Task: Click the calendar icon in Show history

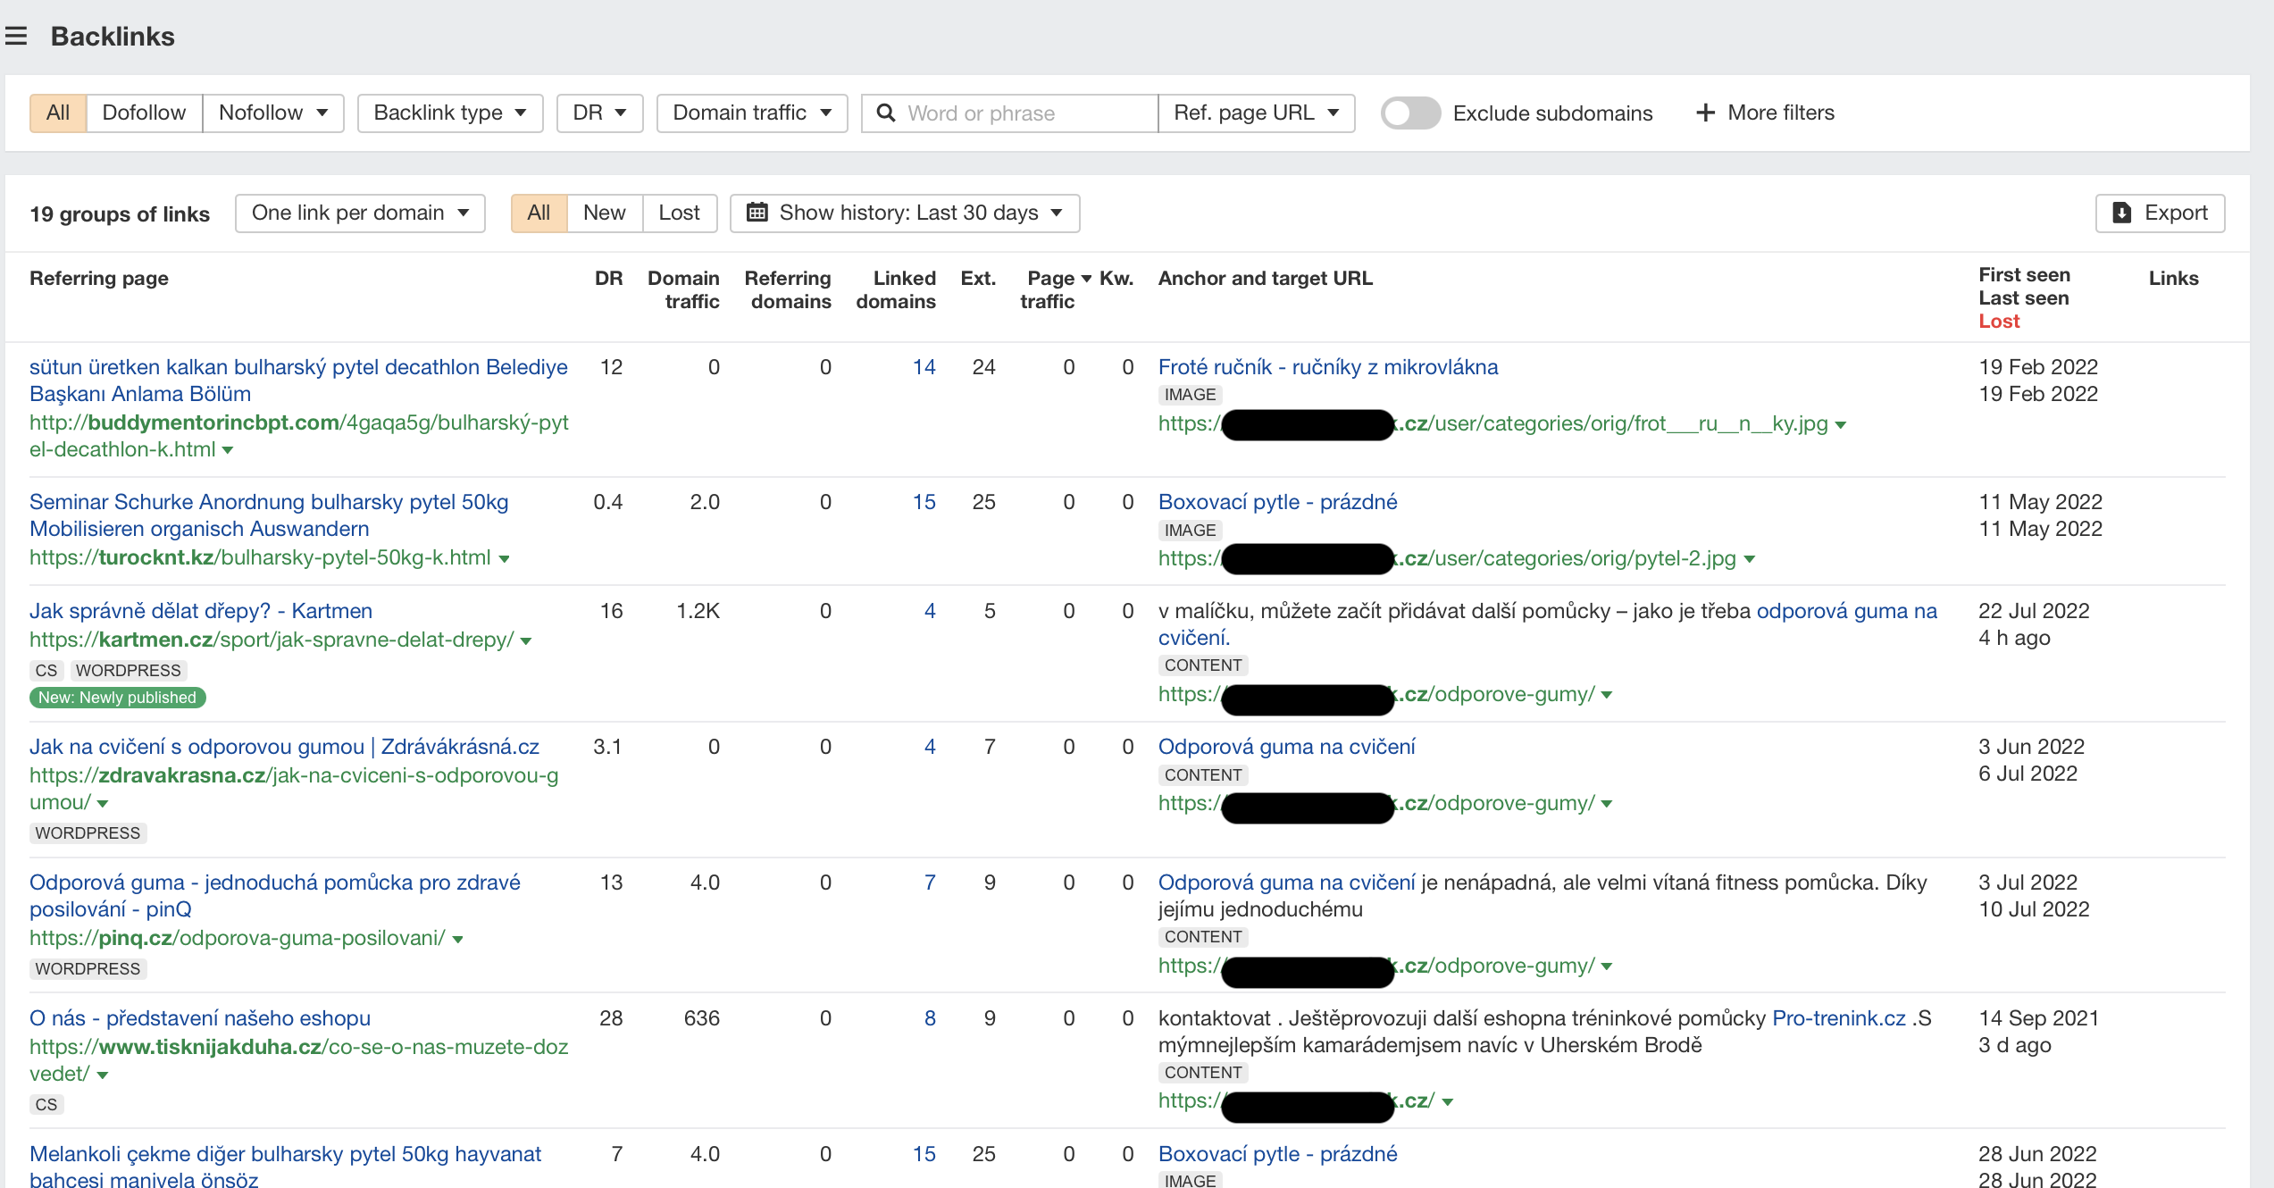Action: 757,213
